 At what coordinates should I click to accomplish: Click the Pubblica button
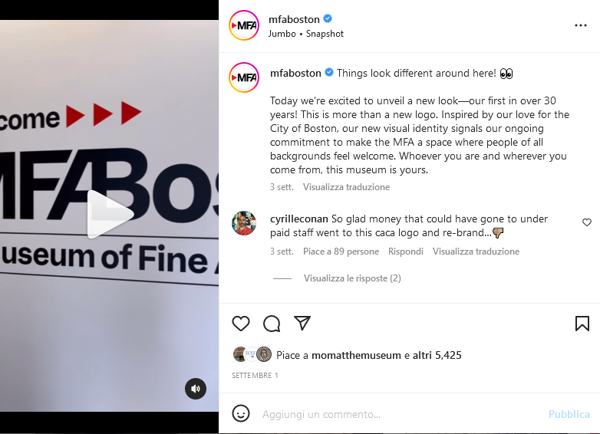coord(569,414)
